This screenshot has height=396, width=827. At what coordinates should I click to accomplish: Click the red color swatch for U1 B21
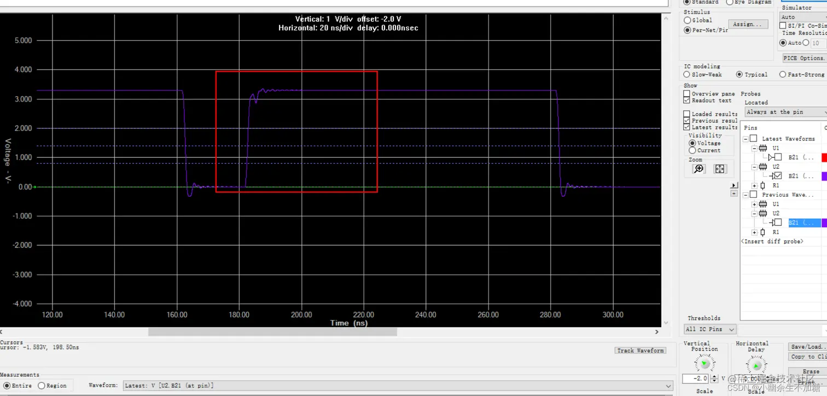[x=824, y=157]
